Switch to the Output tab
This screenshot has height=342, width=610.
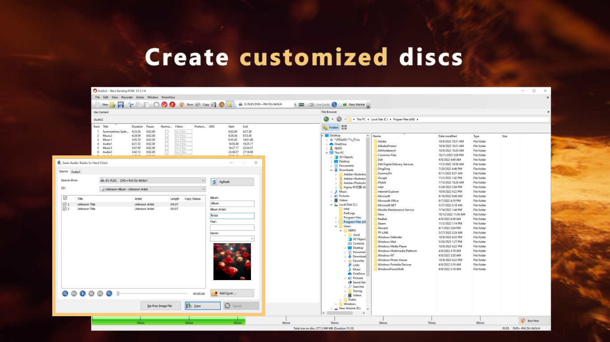75,171
